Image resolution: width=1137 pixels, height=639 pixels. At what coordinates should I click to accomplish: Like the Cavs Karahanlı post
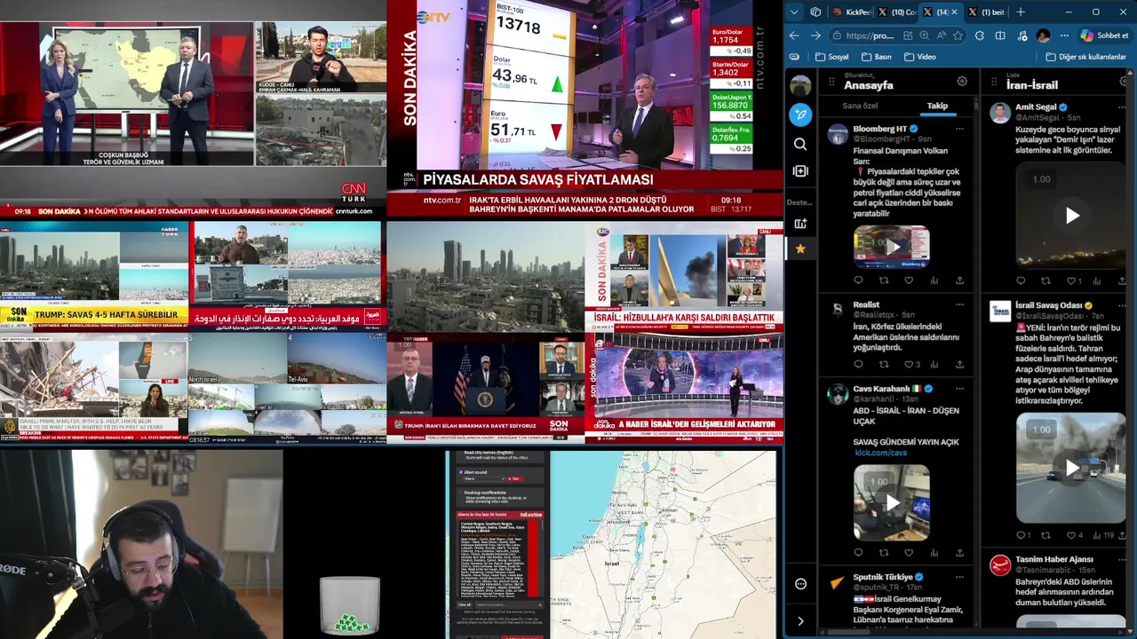(x=909, y=552)
